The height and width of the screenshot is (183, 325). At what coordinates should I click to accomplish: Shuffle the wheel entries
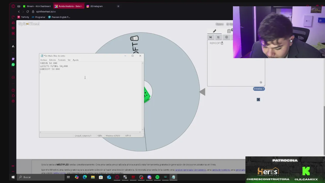click(x=210, y=37)
